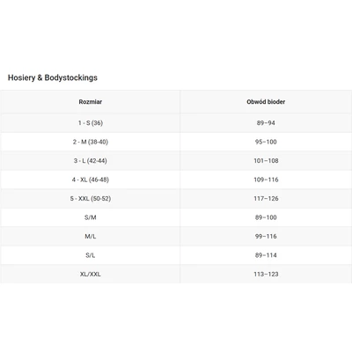The width and height of the screenshot is (352, 352).
Task: Click the 89–100 hip measurement
Action: click(266, 217)
